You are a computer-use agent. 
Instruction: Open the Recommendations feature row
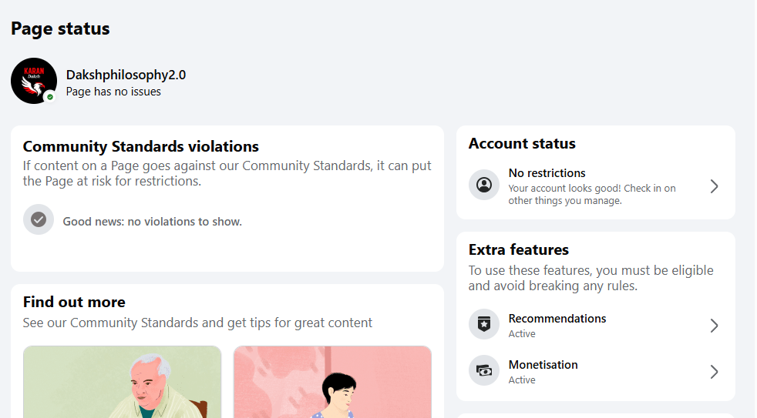pos(557,319)
